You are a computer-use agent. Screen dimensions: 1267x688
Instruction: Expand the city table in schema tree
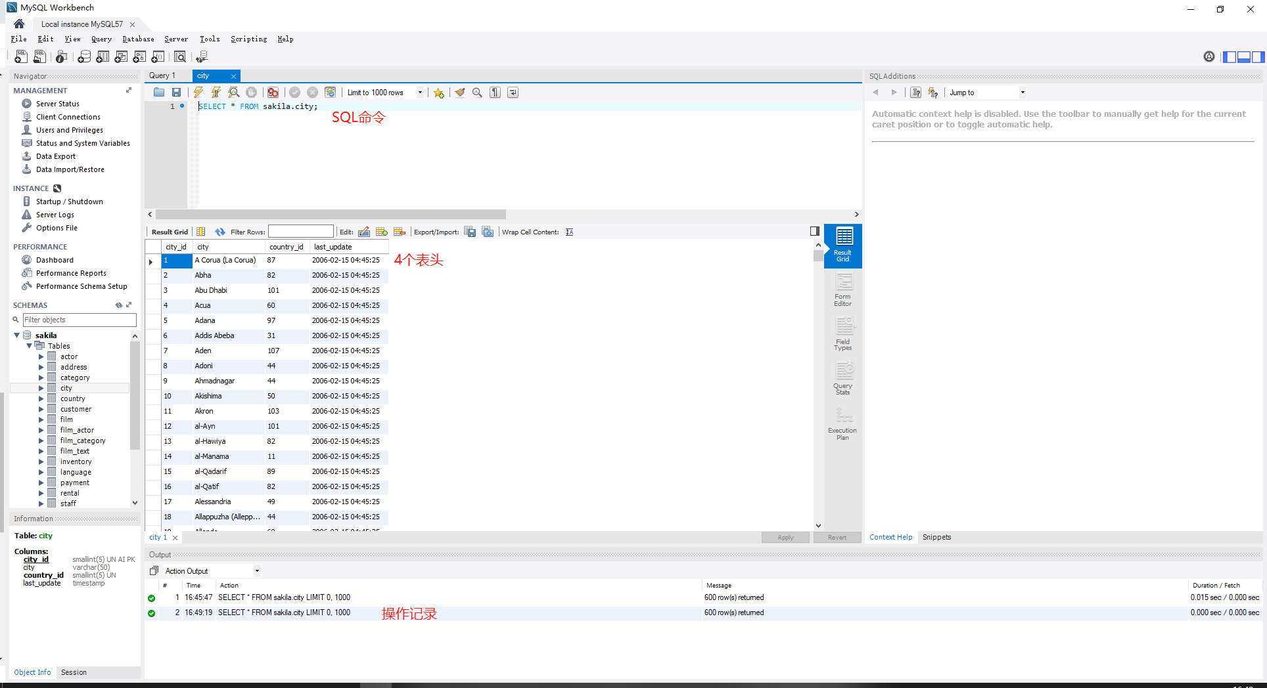(x=41, y=388)
